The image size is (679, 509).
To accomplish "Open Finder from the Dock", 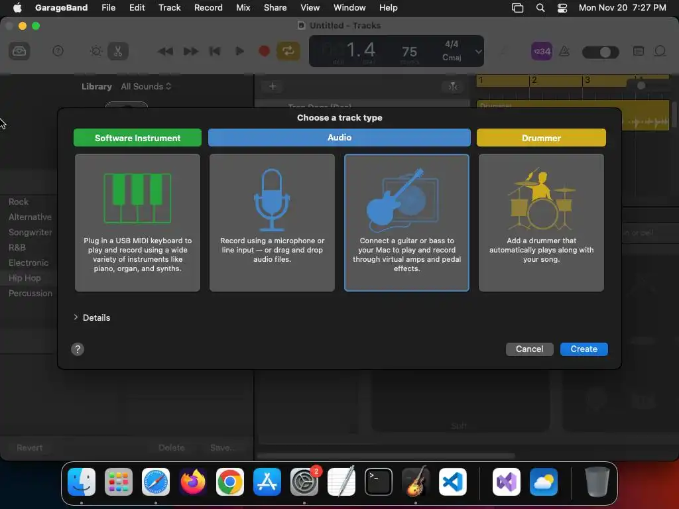I will tap(82, 482).
